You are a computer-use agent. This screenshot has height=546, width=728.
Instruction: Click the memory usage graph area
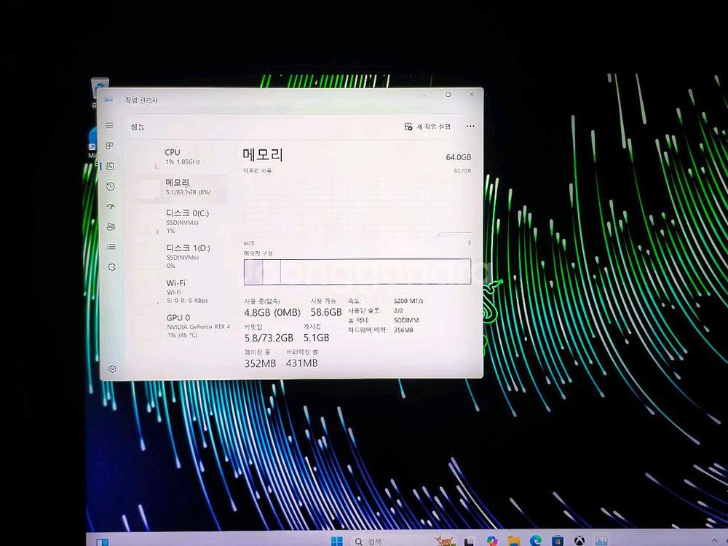coord(357,206)
